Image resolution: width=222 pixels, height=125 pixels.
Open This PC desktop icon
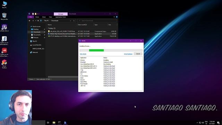click(4, 5)
